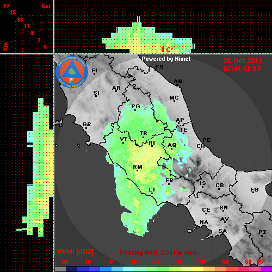Click the PE city label
Image resolution: width=272 pixels, height=272 pixels.
tap(207, 140)
